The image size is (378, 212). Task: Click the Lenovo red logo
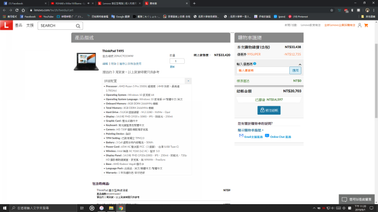click(6, 25)
